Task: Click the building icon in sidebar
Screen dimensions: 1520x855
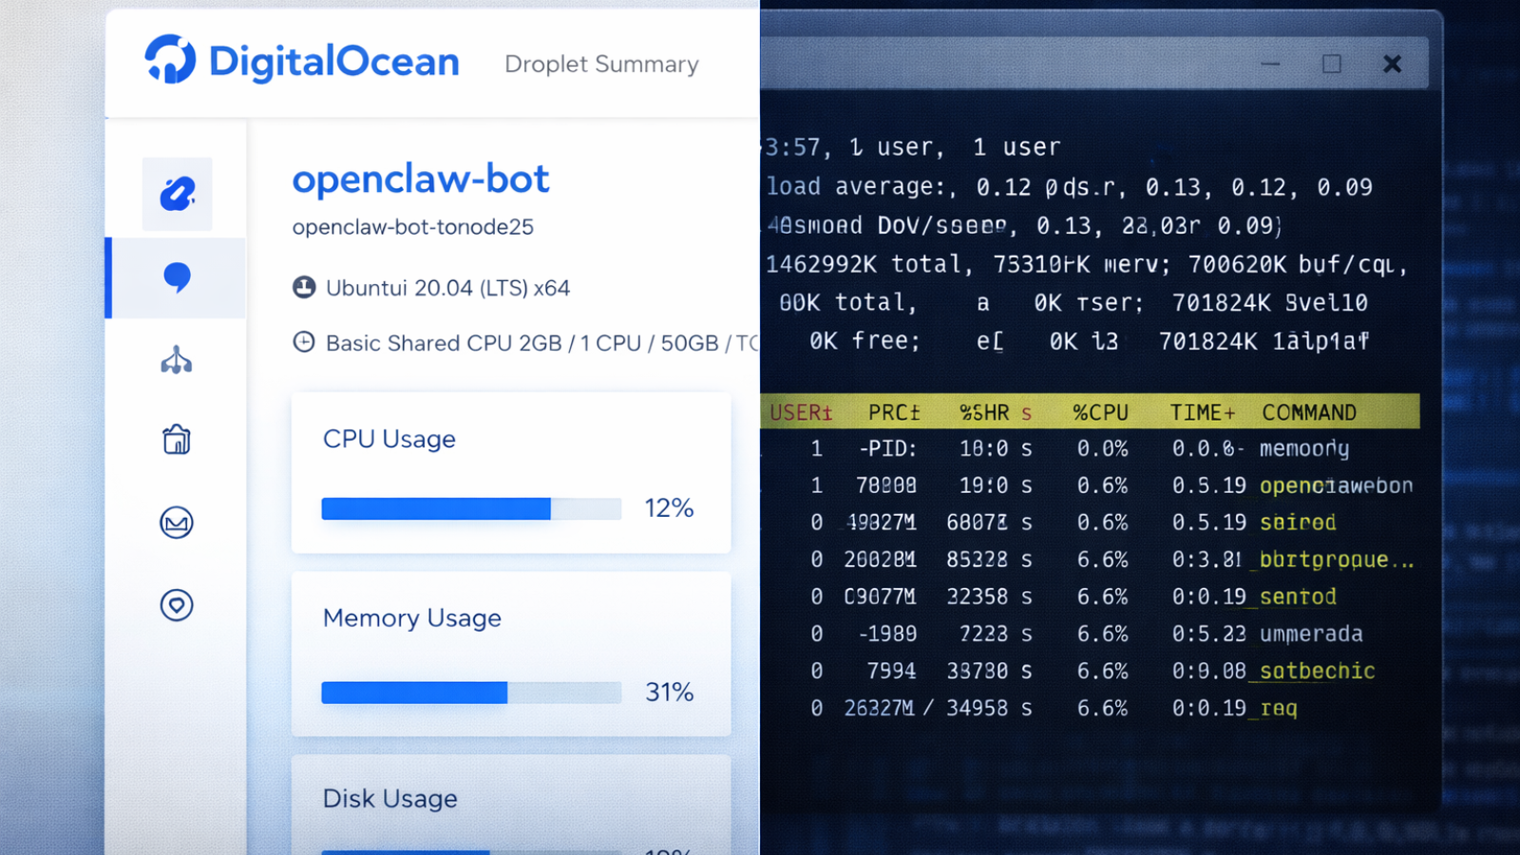Action: point(177,440)
